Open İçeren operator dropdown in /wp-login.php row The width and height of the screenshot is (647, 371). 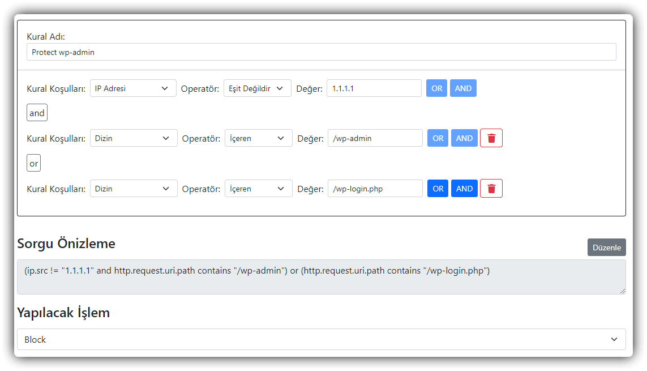tap(258, 189)
